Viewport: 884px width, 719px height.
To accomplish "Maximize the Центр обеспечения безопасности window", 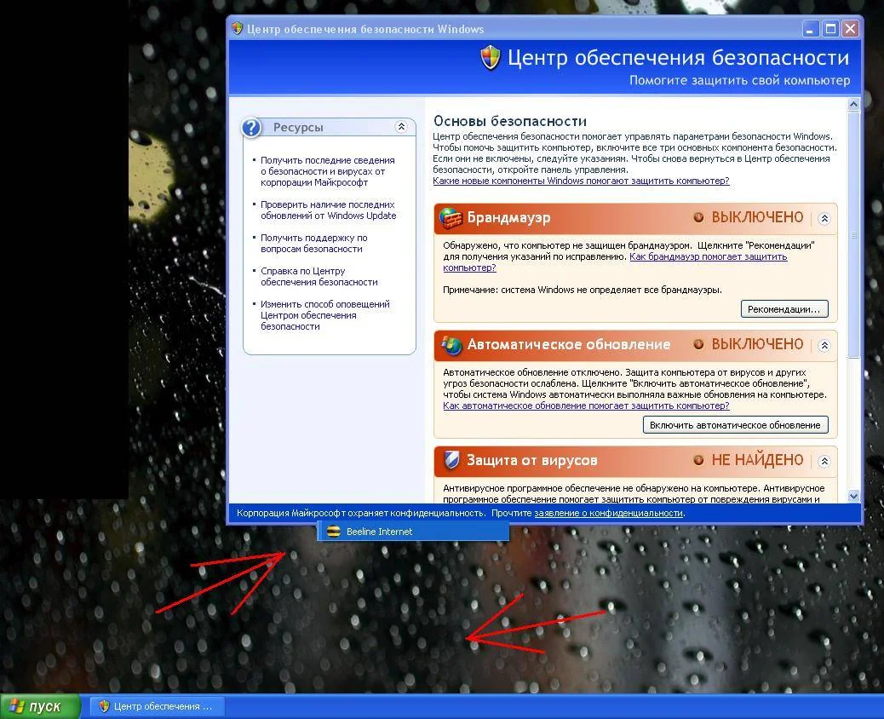I will [x=830, y=29].
